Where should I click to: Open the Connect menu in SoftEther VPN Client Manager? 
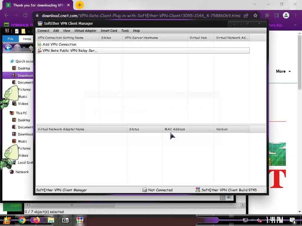tap(43, 31)
